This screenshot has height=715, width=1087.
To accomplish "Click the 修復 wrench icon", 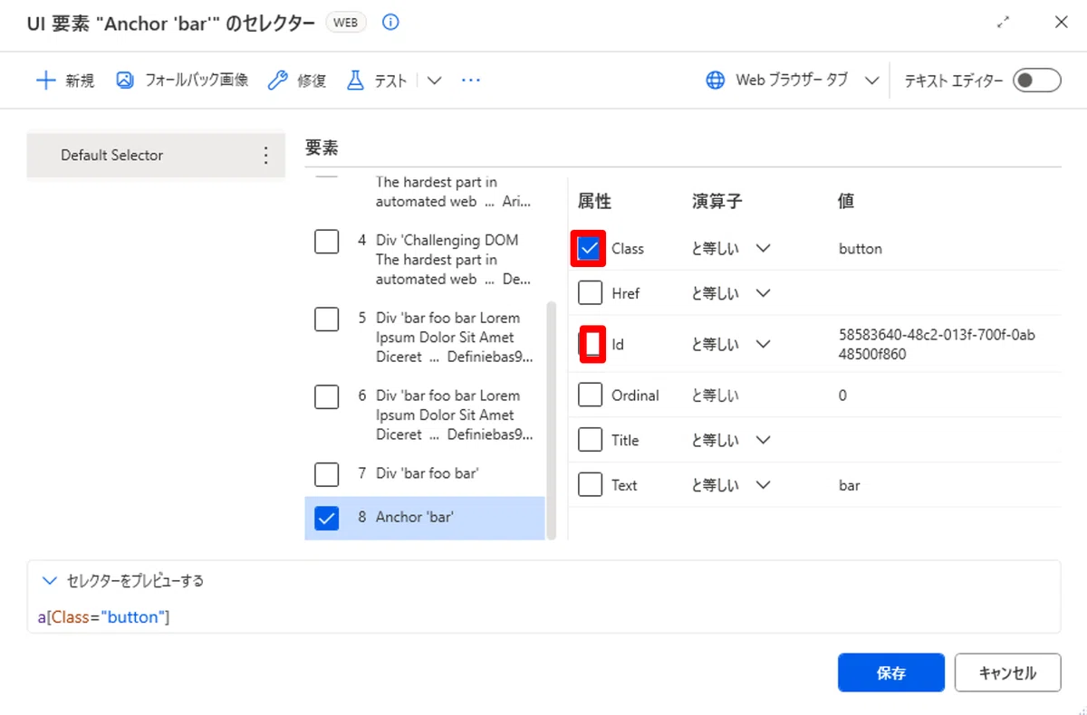I will [x=278, y=81].
